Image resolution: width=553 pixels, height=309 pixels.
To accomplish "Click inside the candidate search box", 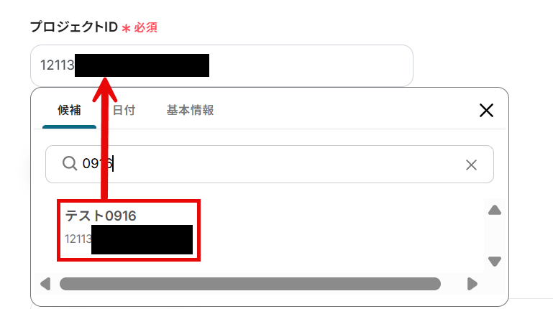I will 270,164.
